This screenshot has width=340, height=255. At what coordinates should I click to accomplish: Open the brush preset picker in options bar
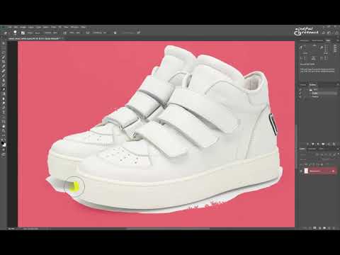coord(15,33)
